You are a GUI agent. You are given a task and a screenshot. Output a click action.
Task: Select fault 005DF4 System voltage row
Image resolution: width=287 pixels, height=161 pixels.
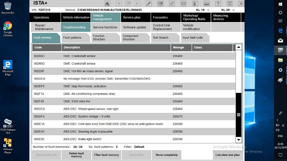point(134,116)
